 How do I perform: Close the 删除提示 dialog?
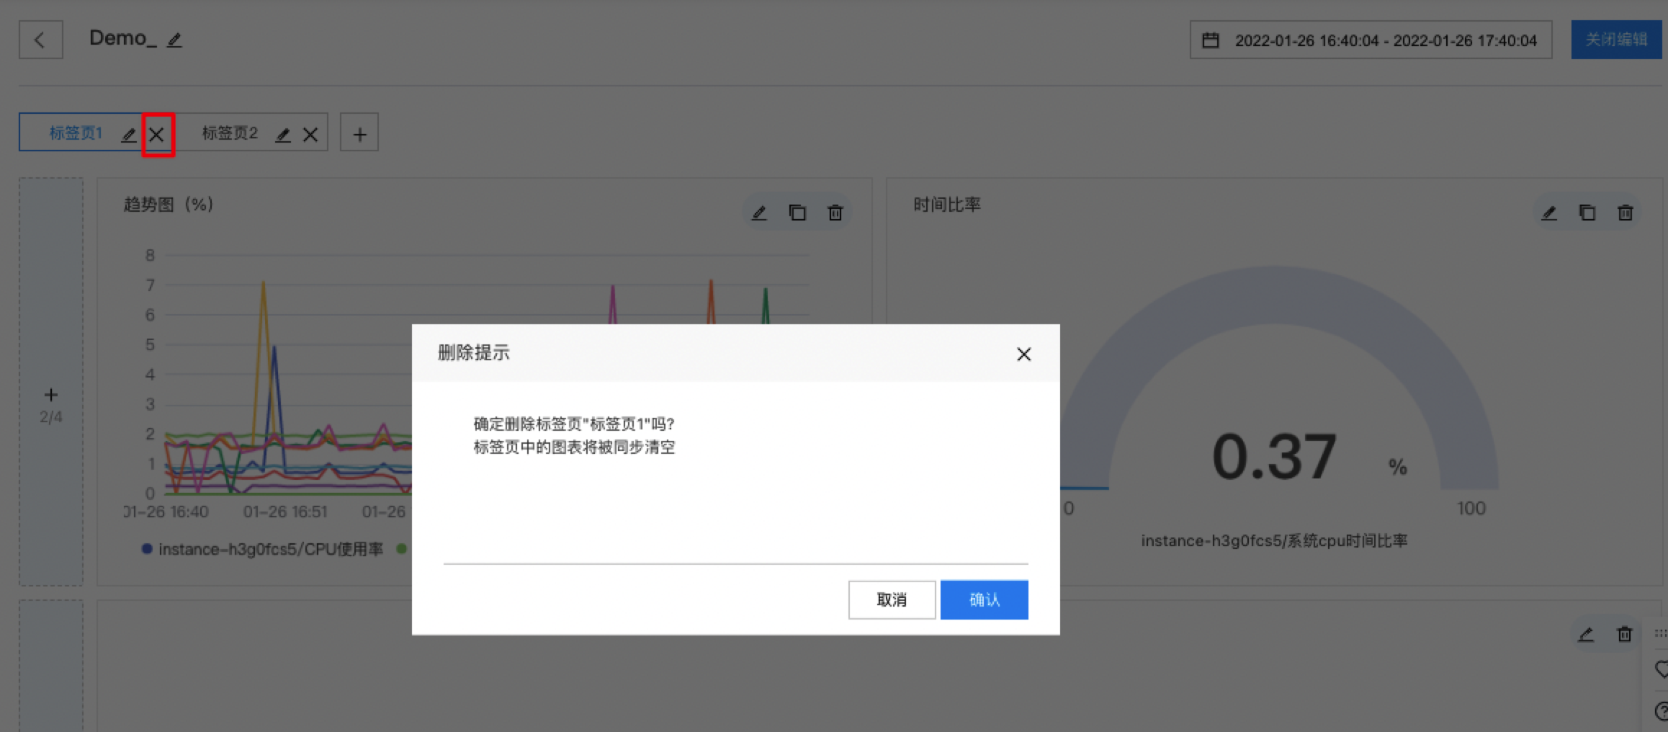(x=1023, y=354)
